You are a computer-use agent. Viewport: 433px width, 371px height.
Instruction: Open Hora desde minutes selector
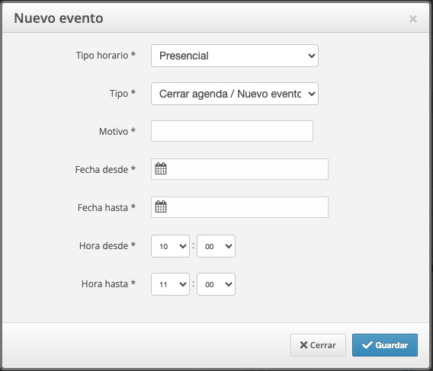(216, 246)
